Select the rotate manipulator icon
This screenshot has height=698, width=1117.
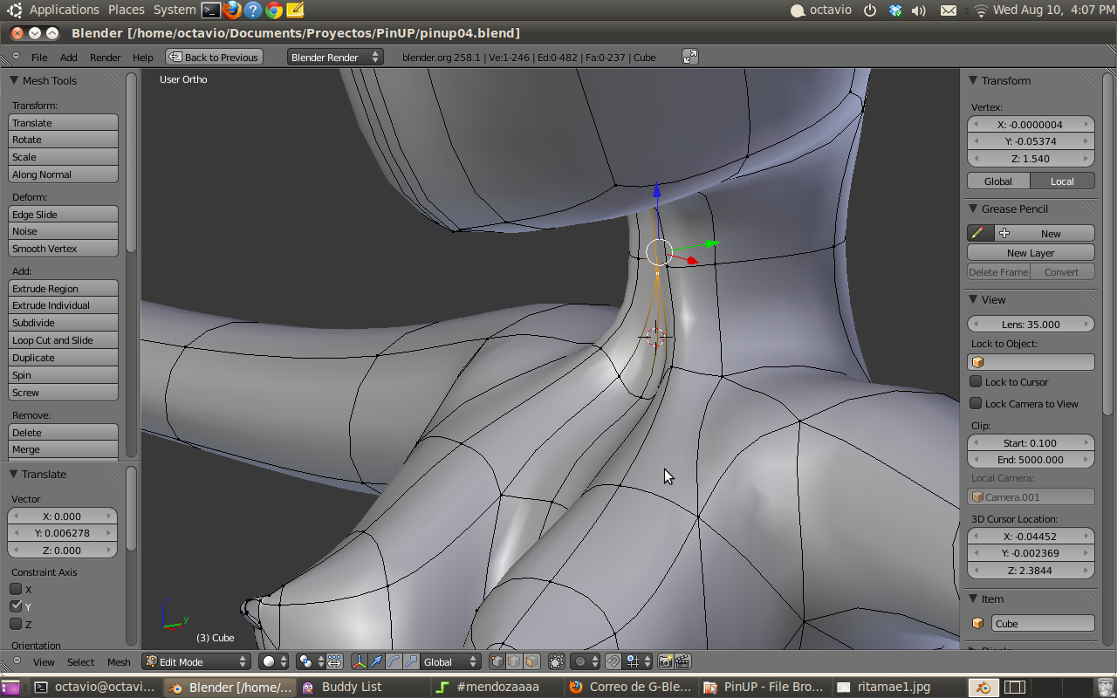(394, 662)
